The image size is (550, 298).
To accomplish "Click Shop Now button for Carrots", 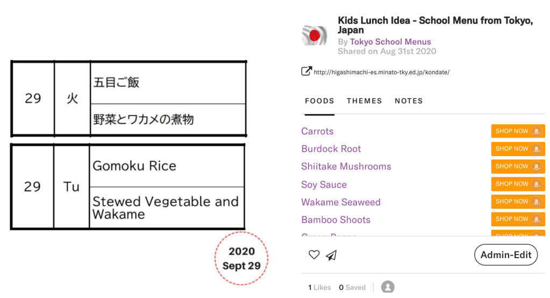I will [x=518, y=131].
